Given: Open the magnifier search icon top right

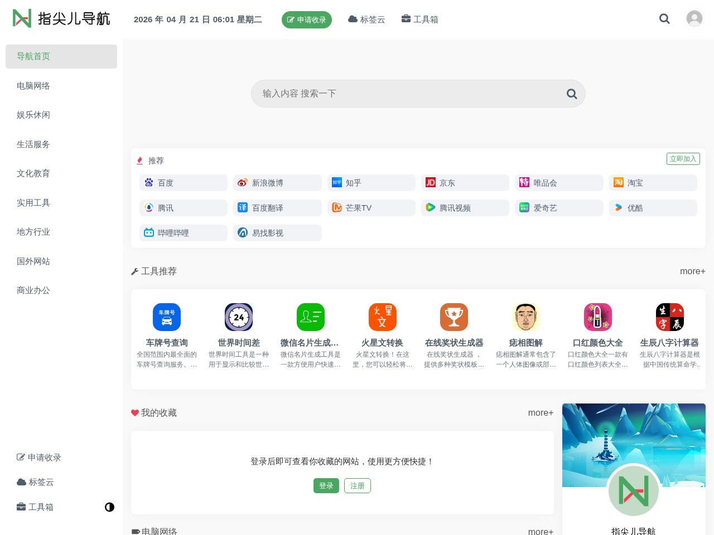Looking at the screenshot, I should pyautogui.click(x=664, y=18).
